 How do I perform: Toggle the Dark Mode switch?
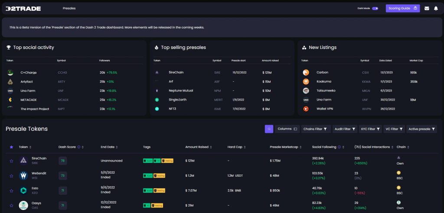click(x=375, y=9)
